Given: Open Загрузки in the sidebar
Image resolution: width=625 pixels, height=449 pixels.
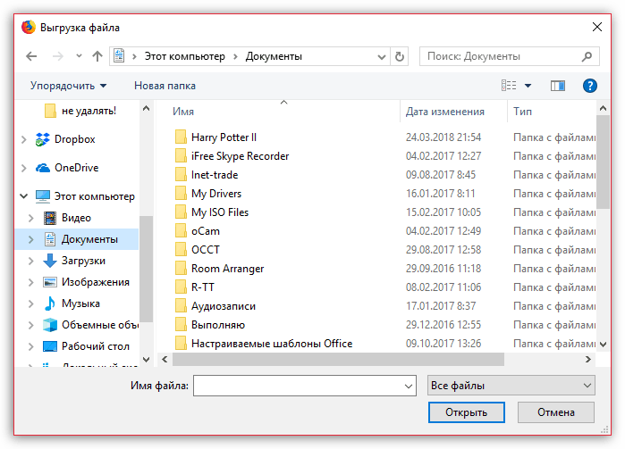Looking at the screenshot, I should coord(73,261).
